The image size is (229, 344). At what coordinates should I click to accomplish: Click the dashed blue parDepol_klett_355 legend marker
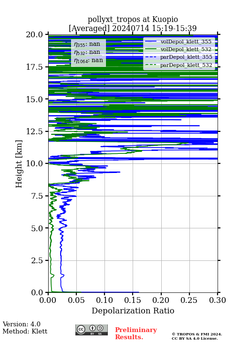pyautogui.click(x=151, y=57)
